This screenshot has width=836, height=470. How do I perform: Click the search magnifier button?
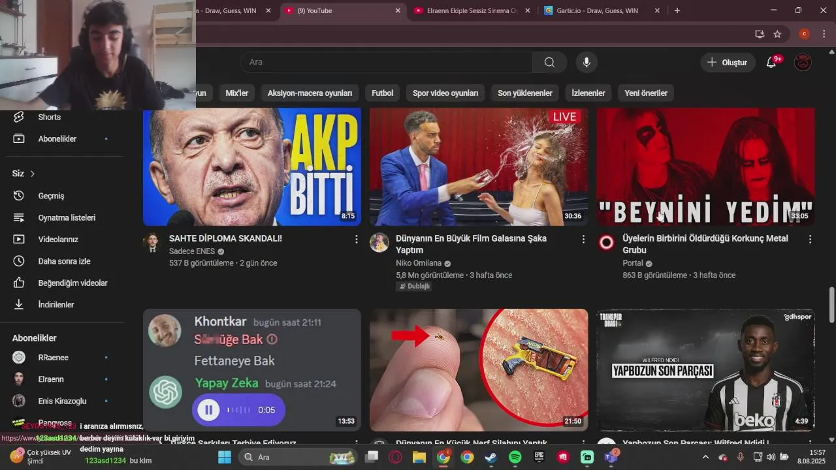[549, 62]
